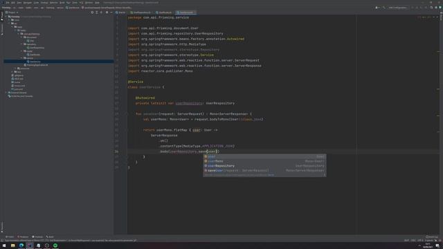Open Microsoft Edge from taskbar

click(21, 246)
